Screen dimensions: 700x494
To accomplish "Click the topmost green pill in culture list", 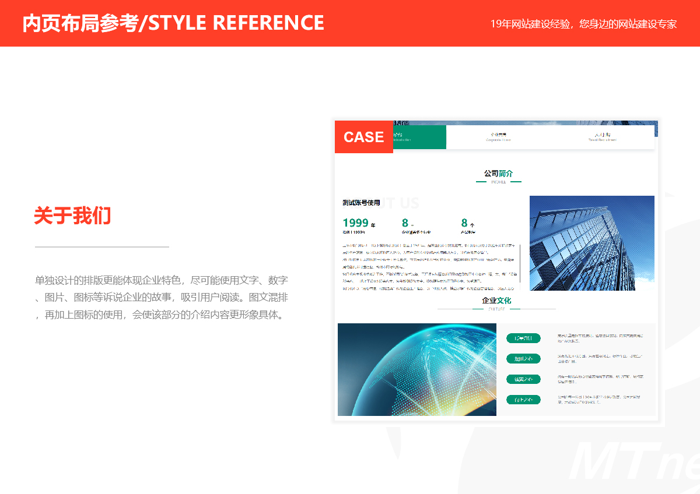I will 523,338.
